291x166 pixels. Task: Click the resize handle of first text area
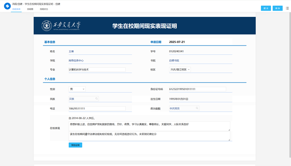pos(229,130)
